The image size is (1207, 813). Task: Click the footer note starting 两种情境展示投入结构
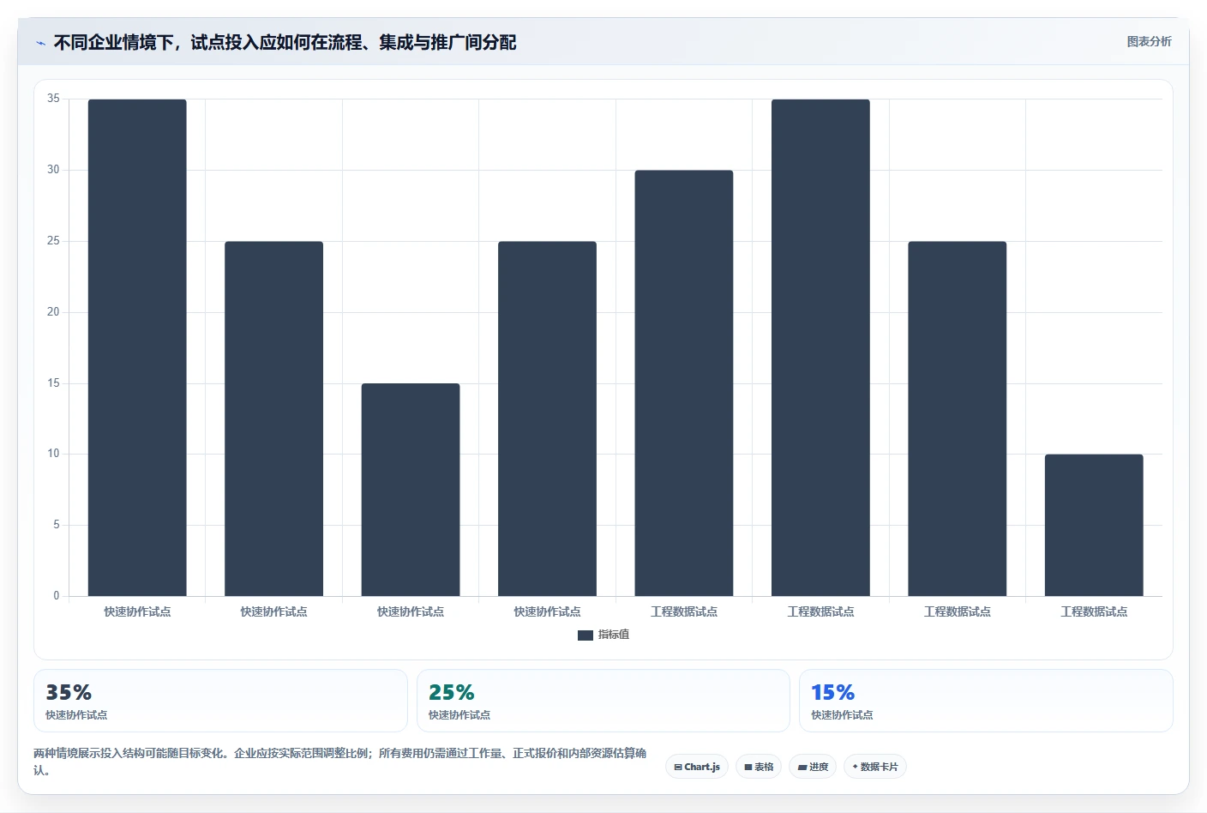340,762
